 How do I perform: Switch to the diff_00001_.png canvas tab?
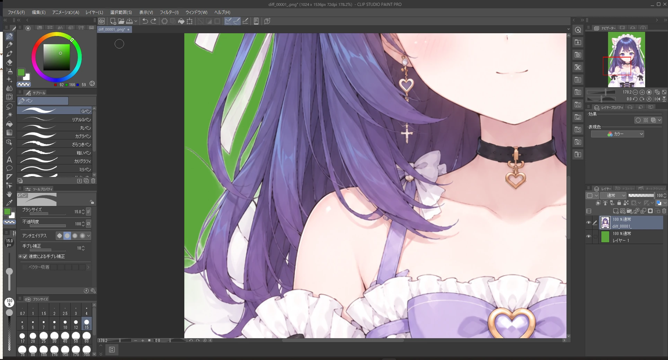click(114, 29)
